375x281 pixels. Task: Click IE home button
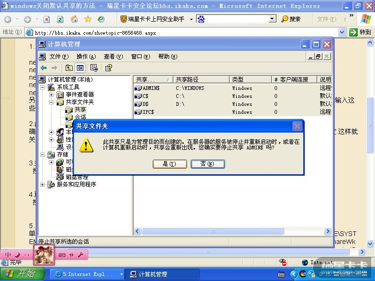[74, 19]
